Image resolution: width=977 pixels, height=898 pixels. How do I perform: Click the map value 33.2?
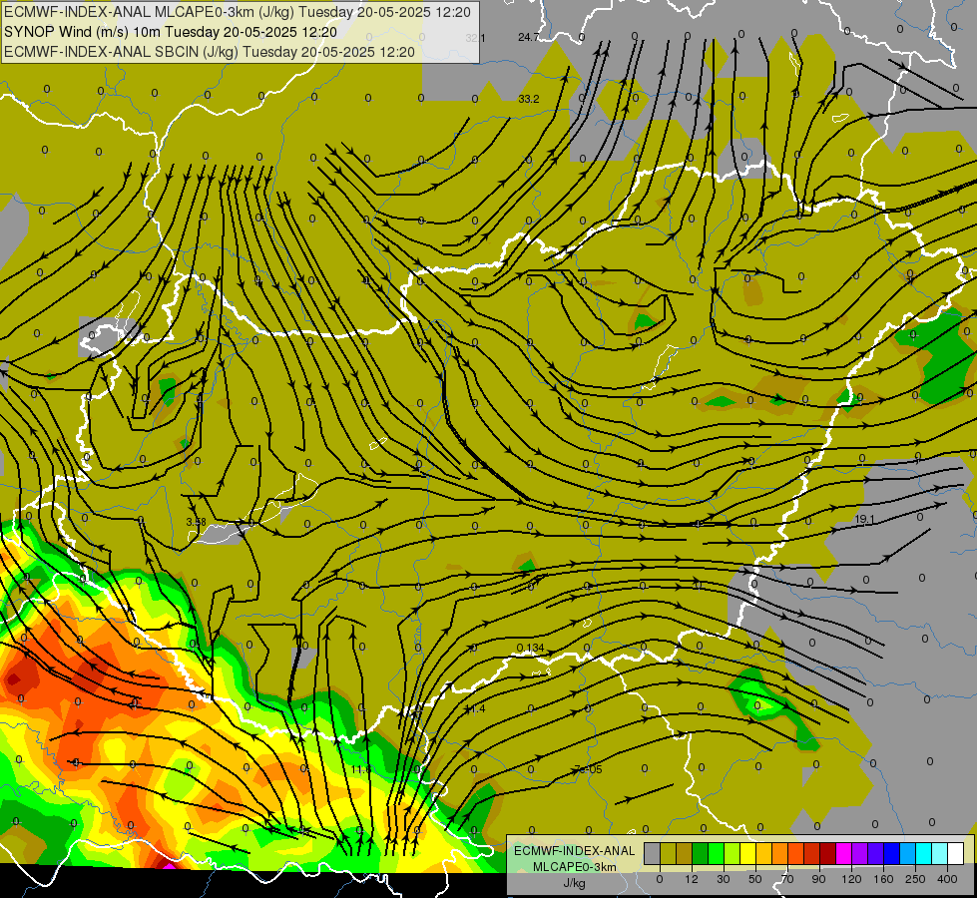tap(528, 99)
